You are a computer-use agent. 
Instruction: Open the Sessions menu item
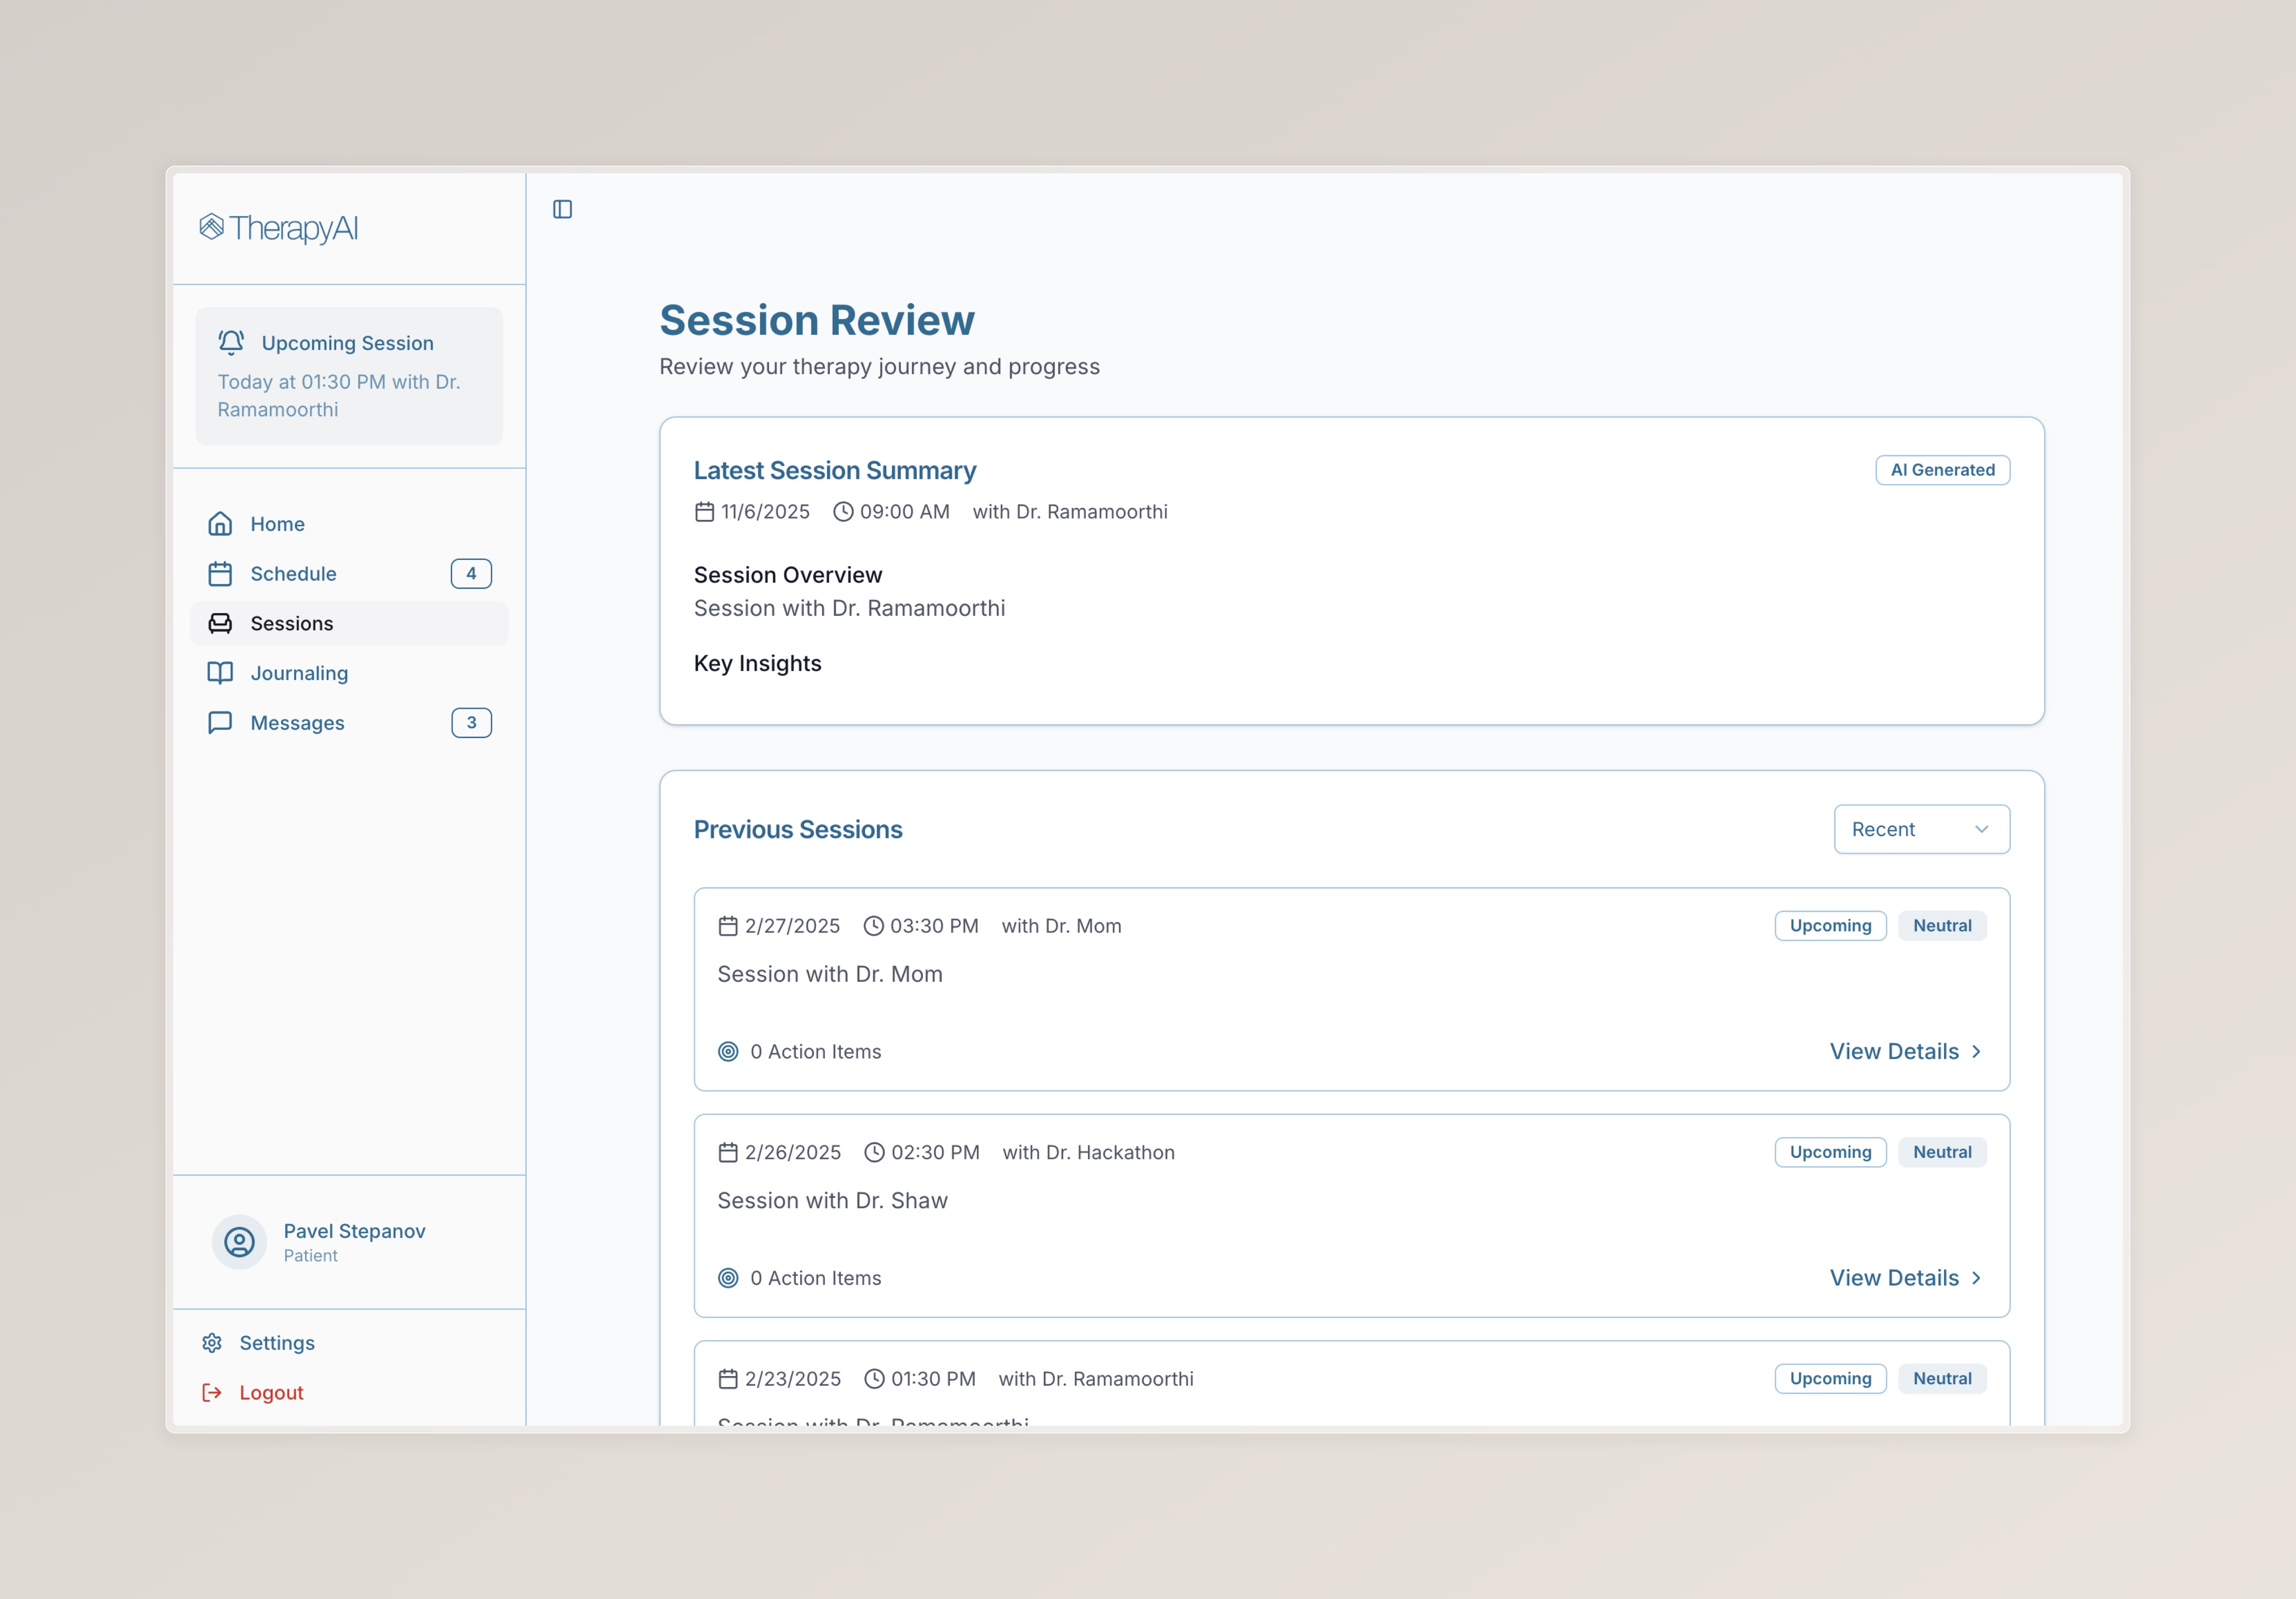[x=291, y=624]
